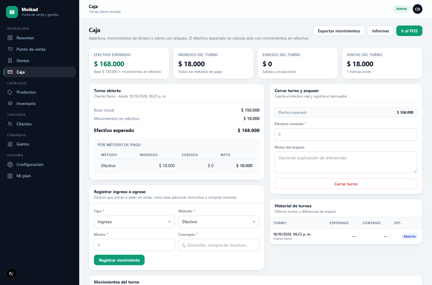Click the Informes button

pyautogui.click(x=381, y=31)
